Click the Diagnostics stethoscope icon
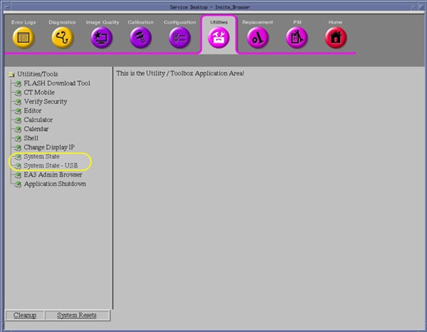The height and width of the screenshot is (332, 427). [x=63, y=38]
